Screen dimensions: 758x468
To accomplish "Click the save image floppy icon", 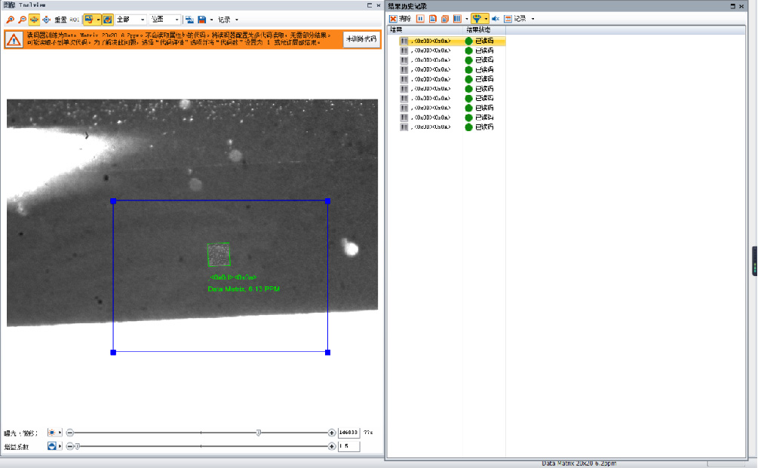I will click(202, 20).
